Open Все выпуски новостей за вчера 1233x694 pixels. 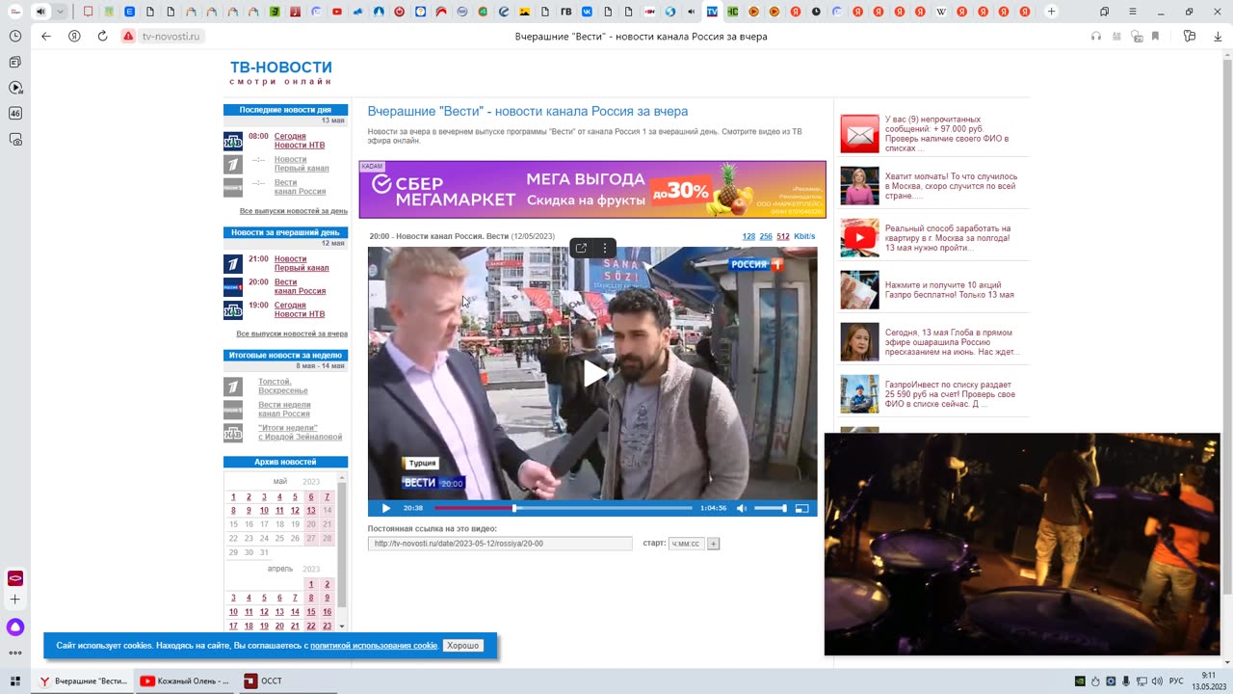[292, 334]
